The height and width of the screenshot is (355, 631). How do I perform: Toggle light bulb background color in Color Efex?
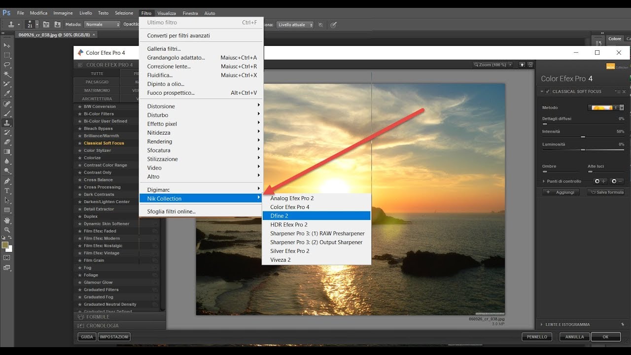(522, 65)
